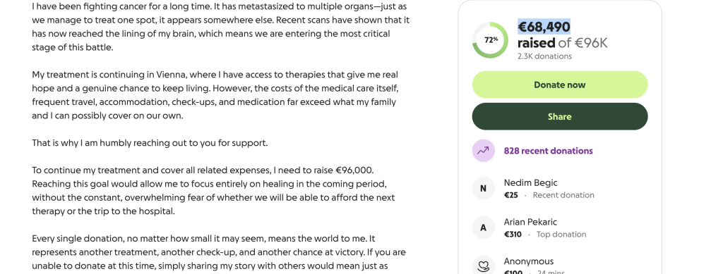This screenshot has width=723, height=274.
Task: Select donor name Nedim Begic
Action: tap(531, 183)
